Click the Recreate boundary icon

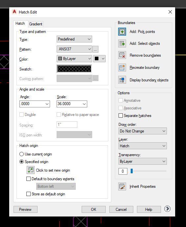[122, 68]
